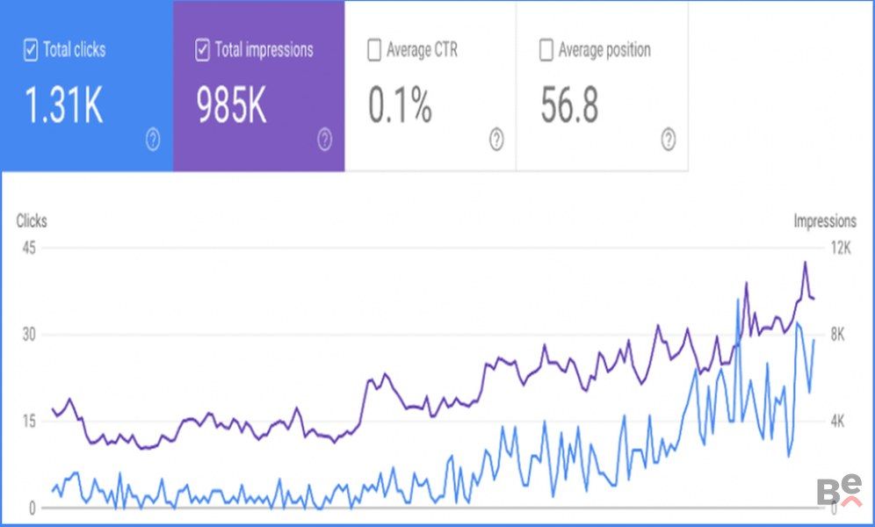Click help icon on Total clicks card
Screen dimensions: 875x527
coord(153,140)
